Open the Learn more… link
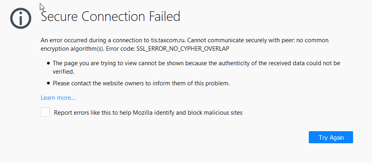Screen dimensions: 372x163 click(58, 98)
